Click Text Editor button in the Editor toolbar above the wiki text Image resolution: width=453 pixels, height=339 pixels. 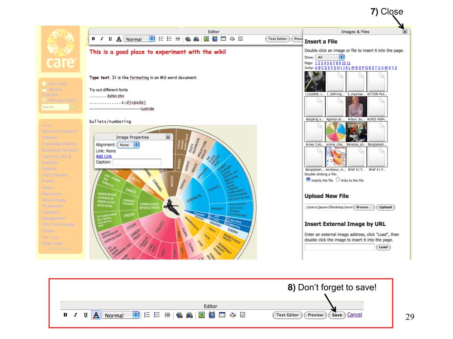pyautogui.click(x=277, y=39)
